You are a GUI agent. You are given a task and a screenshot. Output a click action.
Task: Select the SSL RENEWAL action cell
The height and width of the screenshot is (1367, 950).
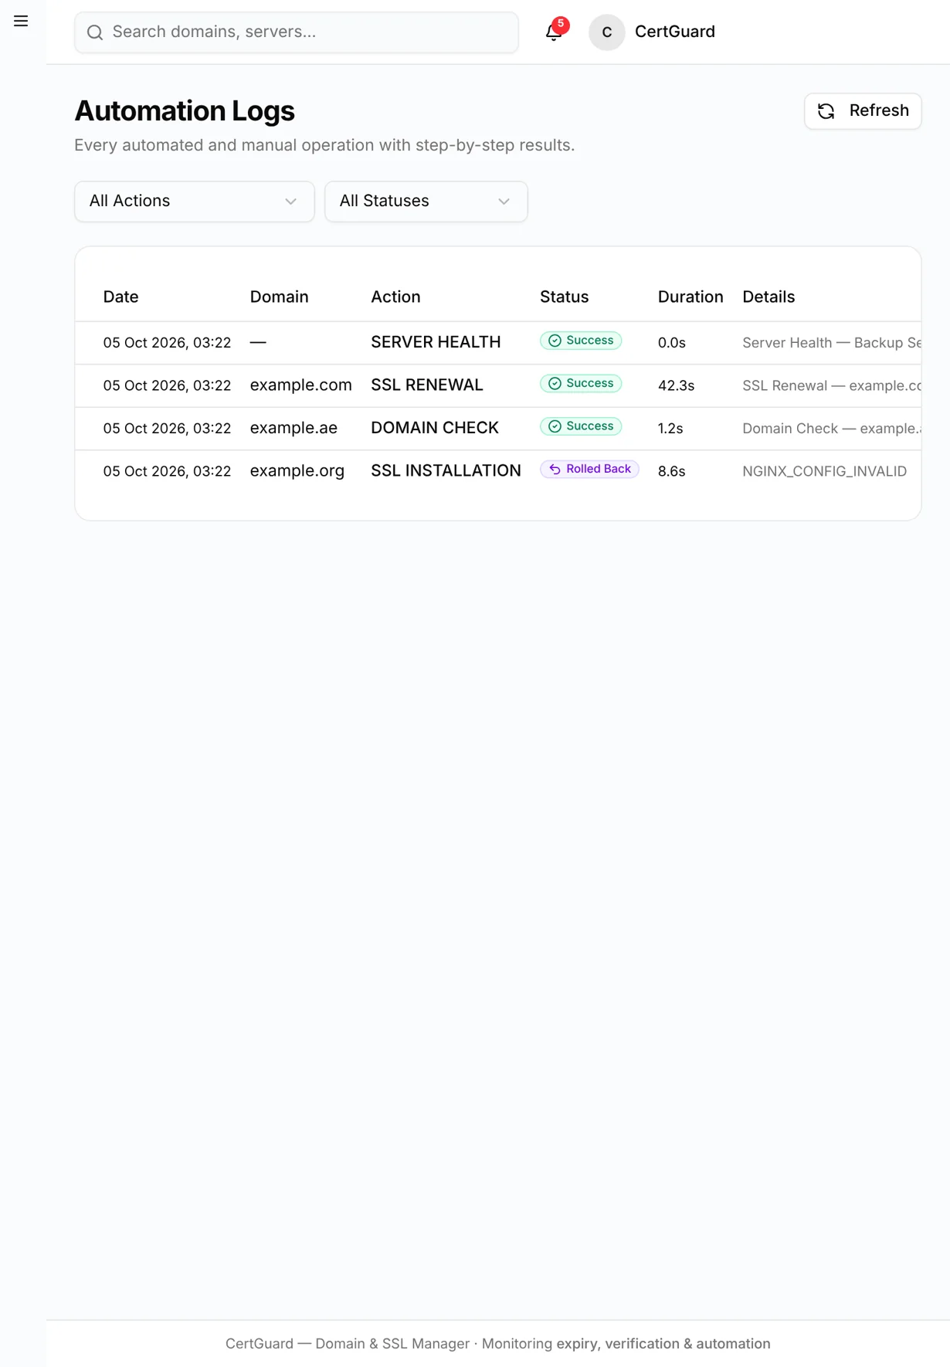pos(427,385)
